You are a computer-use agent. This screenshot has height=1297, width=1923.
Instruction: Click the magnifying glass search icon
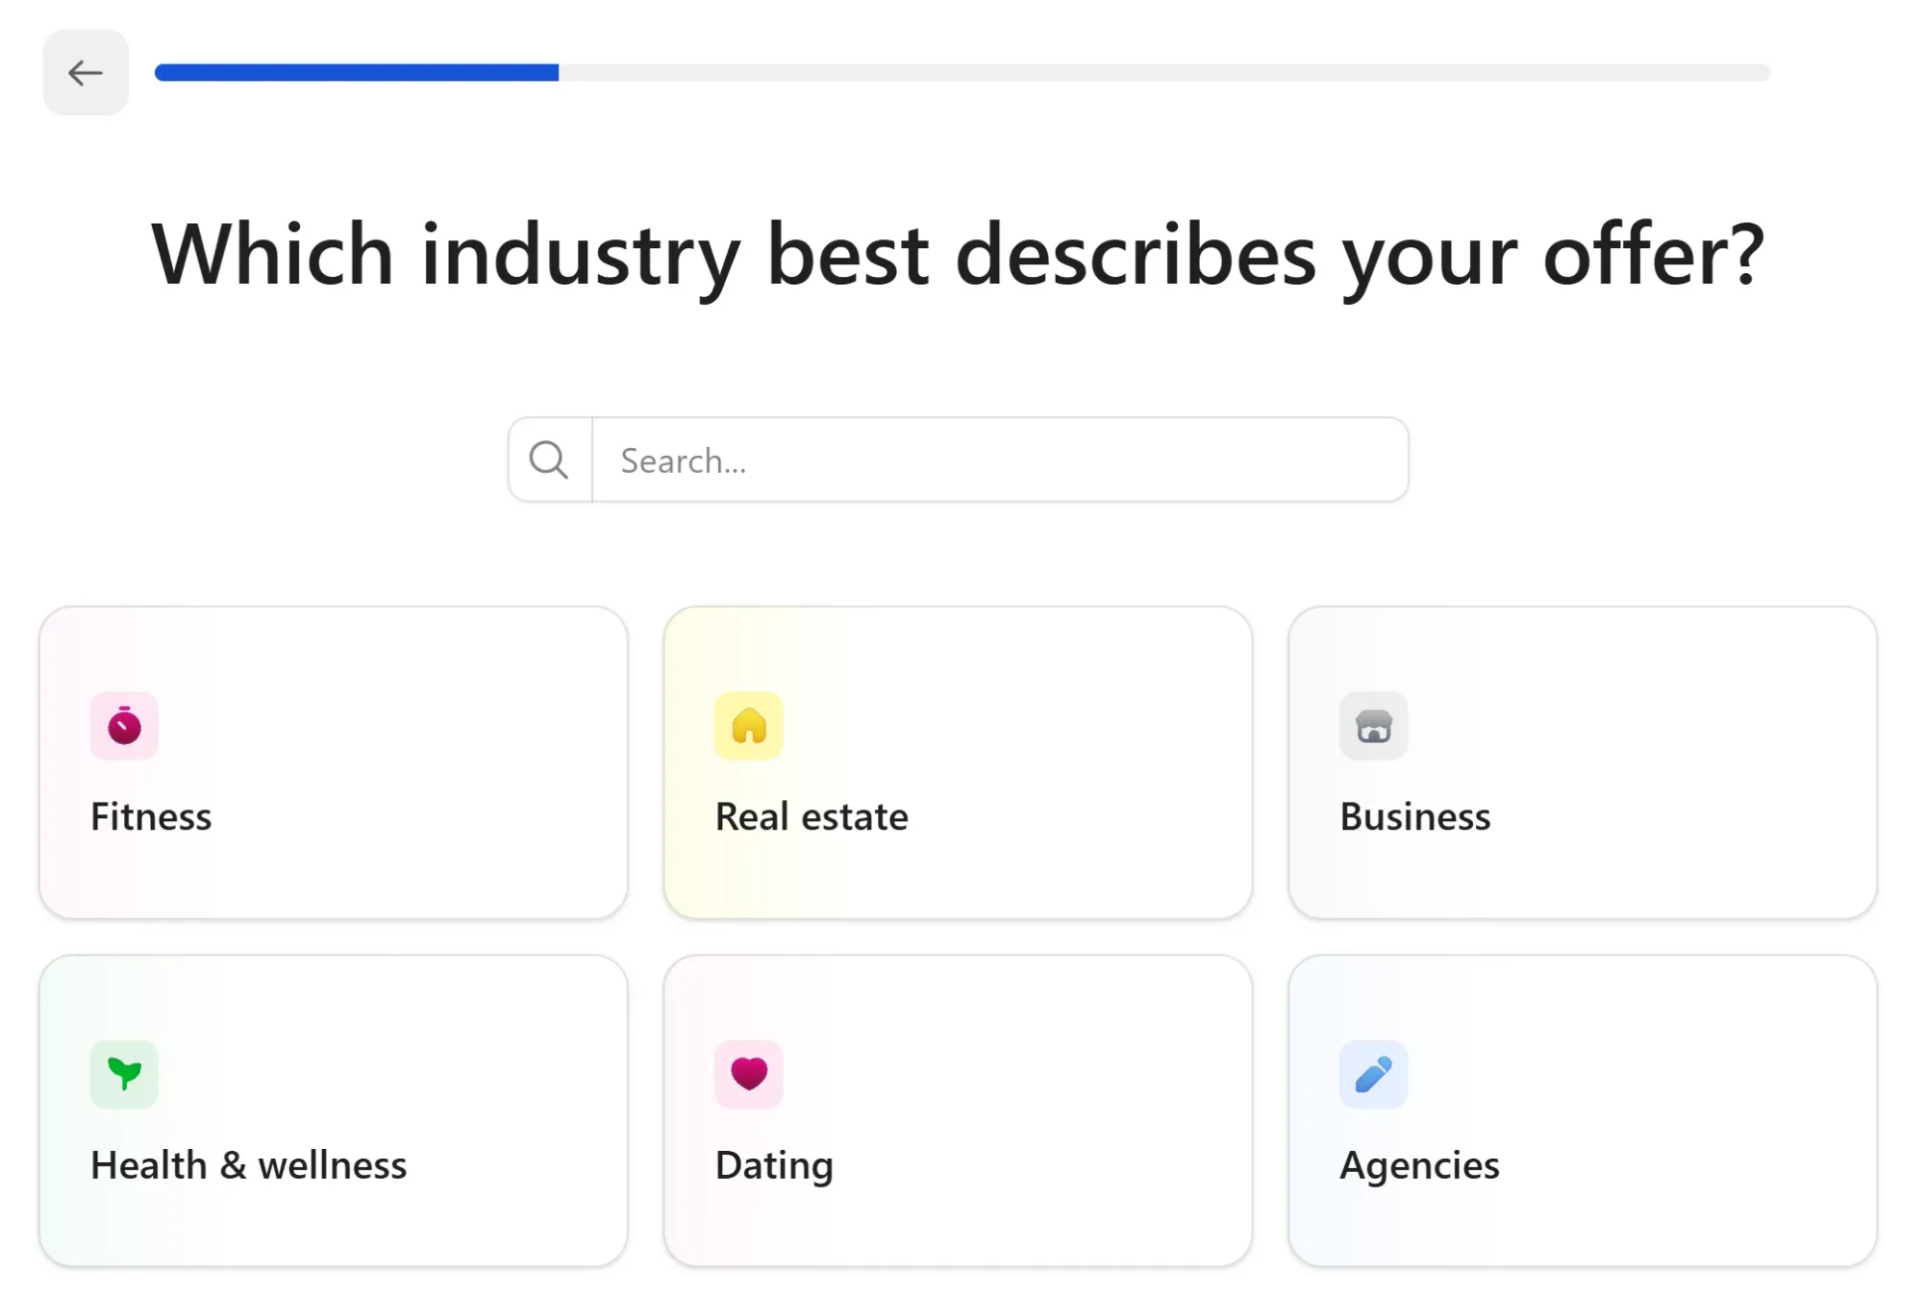(x=549, y=460)
